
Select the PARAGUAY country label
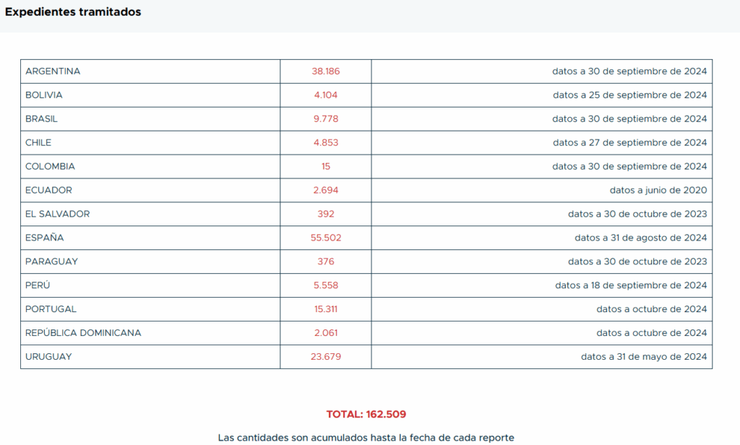tap(51, 262)
